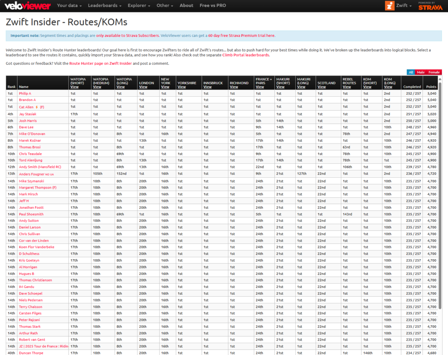Open the Other dropdown menu

164,5
